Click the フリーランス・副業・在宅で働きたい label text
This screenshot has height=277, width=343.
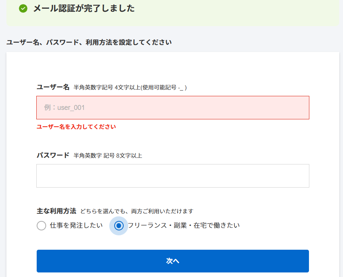[x=183, y=225]
